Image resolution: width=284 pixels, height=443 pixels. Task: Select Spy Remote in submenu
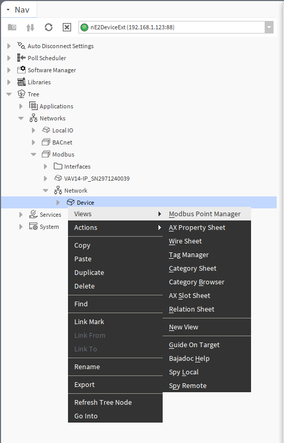pos(207,385)
